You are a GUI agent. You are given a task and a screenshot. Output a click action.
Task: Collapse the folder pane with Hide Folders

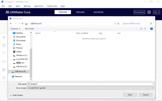click(16, 95)
